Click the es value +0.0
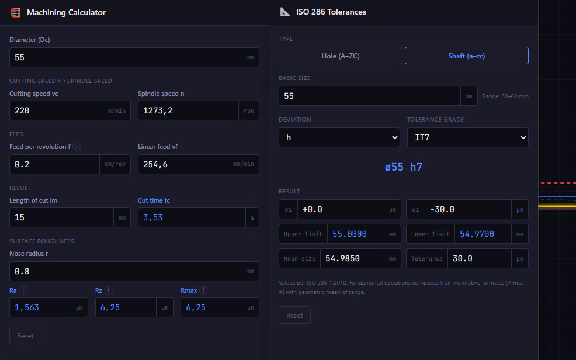 coord(313,209)
